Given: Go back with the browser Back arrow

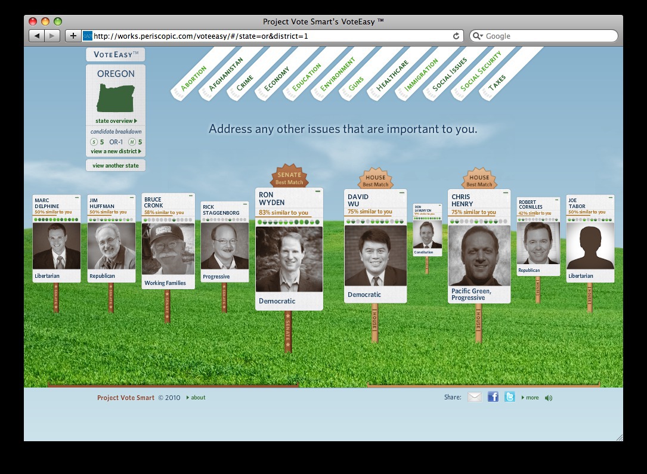Looking at the screenshot, I should pyautogui.click(x=37, y=36).
